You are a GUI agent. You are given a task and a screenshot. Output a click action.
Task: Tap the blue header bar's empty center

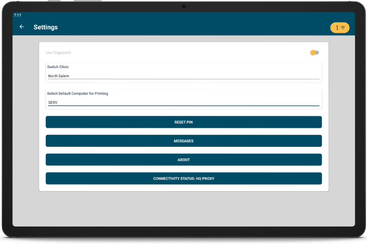click(190, 27)
